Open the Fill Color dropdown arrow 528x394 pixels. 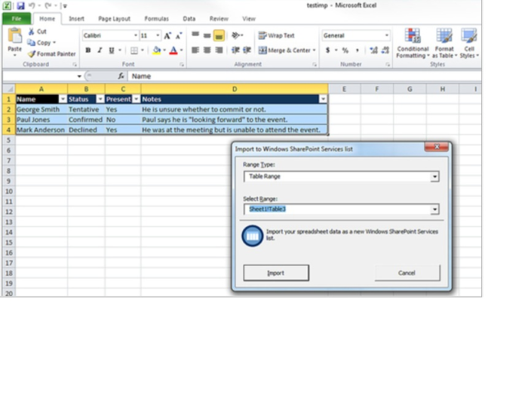[x=164, y=50]
